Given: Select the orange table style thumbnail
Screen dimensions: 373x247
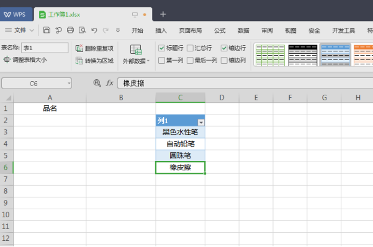Looking at the screenshot, I should pos(363,55).
